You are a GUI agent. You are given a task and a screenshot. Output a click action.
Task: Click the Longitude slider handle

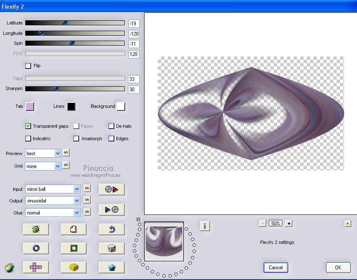(x=41, y=33)
